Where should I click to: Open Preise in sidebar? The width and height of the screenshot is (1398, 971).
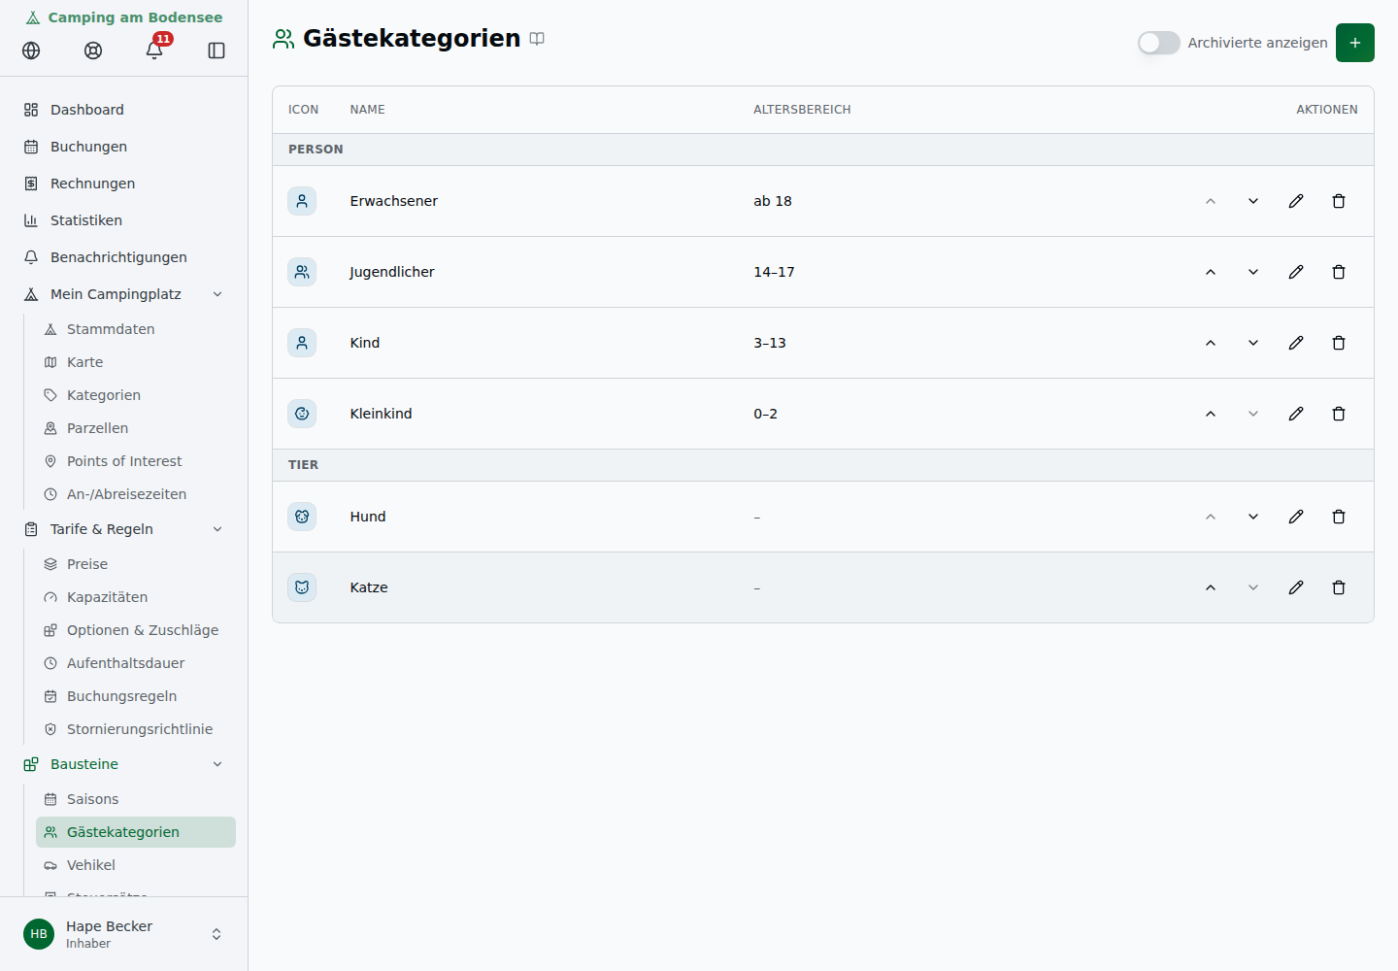click(136, 564)
